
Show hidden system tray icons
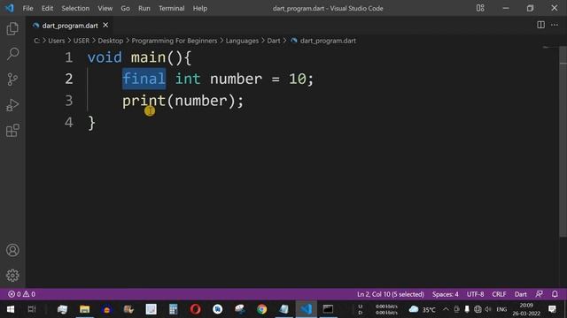(446, 309)
